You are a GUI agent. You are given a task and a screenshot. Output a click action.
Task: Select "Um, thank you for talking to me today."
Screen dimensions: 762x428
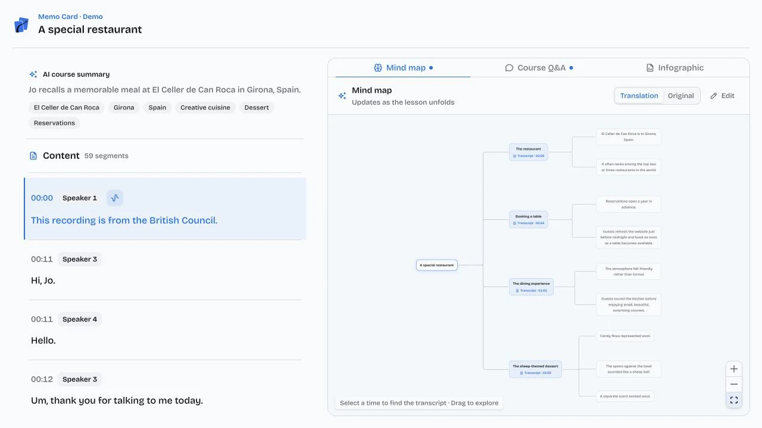(117, 401)
